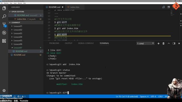The image size is (182, 102).
Task: Switch to the README.md editor tab
Action: pos(54,7)
